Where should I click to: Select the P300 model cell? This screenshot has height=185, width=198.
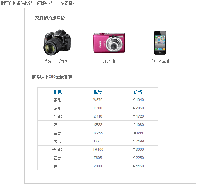98,108
